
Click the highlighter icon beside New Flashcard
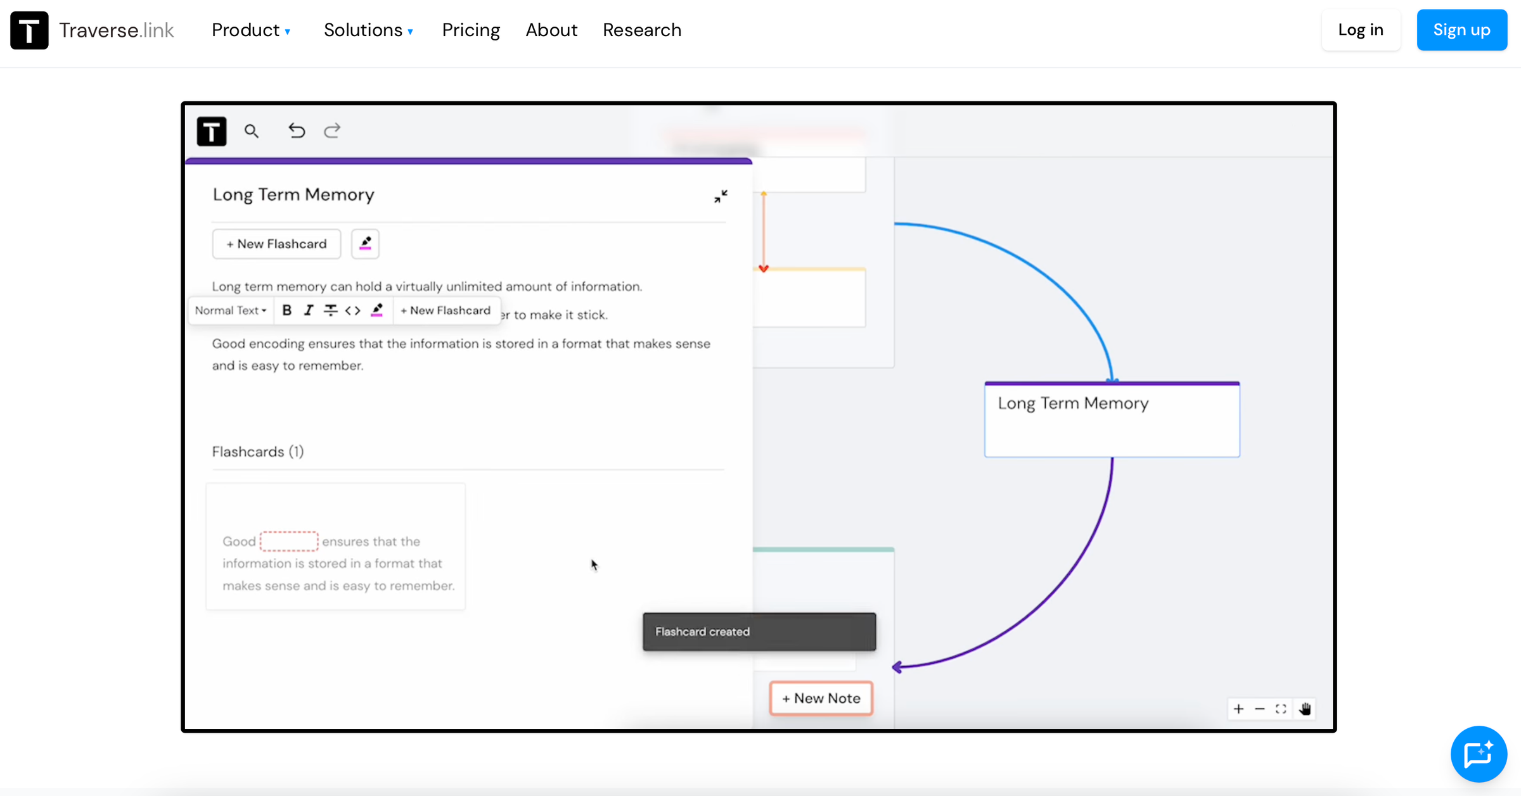coord(365,244)
